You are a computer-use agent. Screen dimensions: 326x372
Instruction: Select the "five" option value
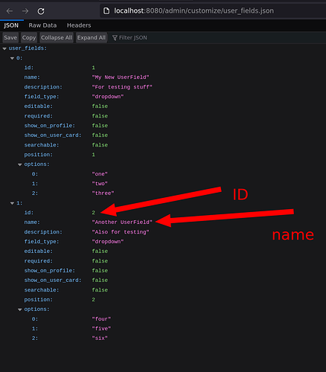[x=101, y=329]
